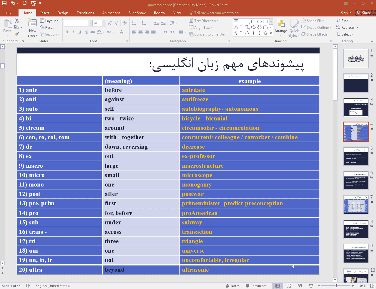Clear all formatting icon

(125, 23)
